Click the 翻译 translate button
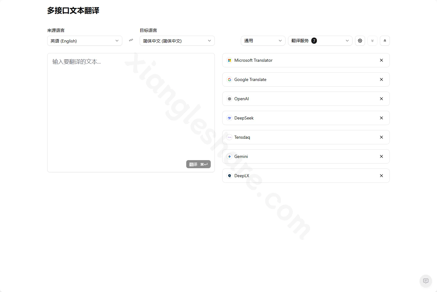The width and height of the screenshot is (437, 292). tap(198, 164)
